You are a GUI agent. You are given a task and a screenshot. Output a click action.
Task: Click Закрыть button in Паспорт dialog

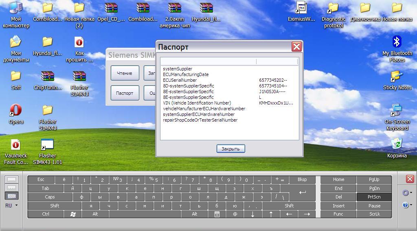(230, 149)
